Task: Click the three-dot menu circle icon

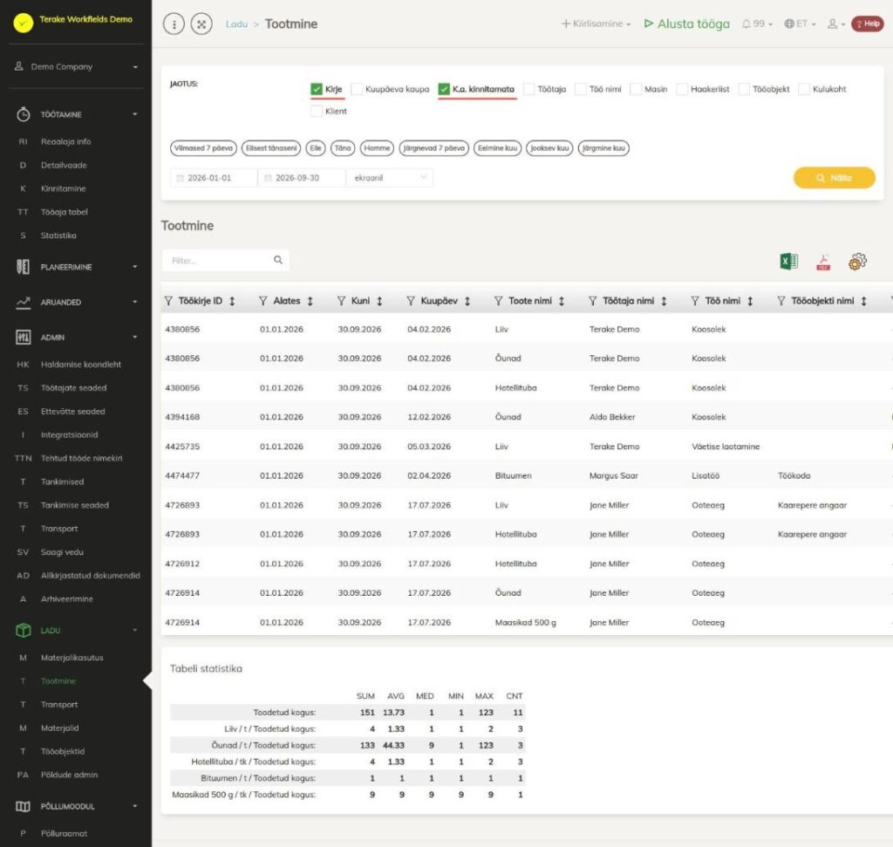Action: 174,24
